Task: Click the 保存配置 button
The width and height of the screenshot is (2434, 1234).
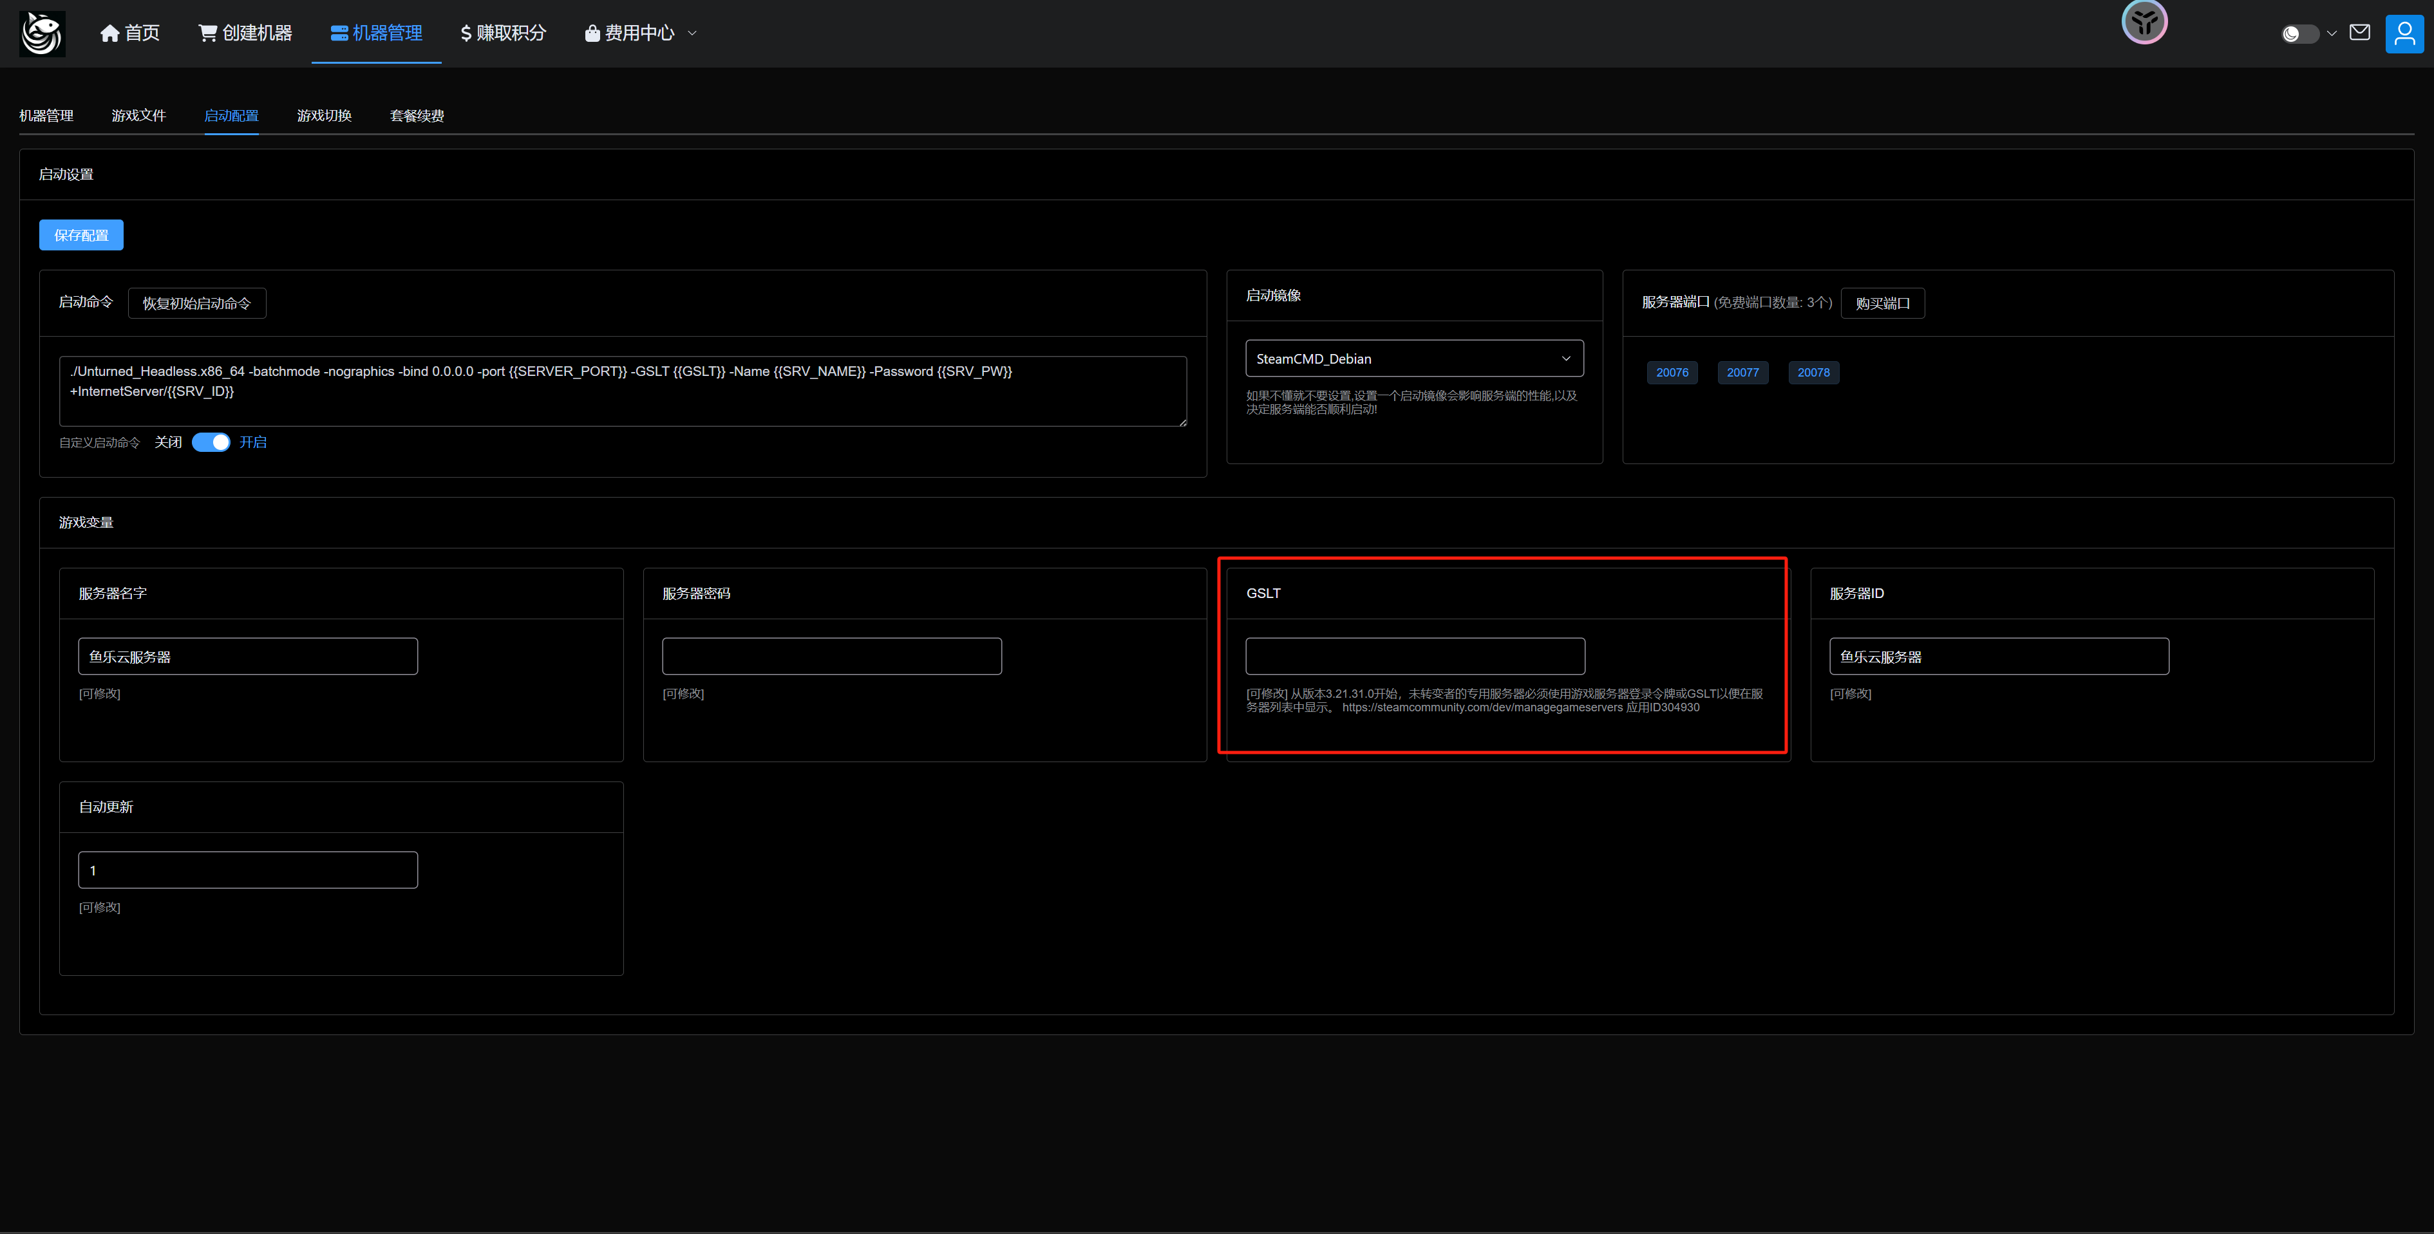Action: [x=81, y=235]
